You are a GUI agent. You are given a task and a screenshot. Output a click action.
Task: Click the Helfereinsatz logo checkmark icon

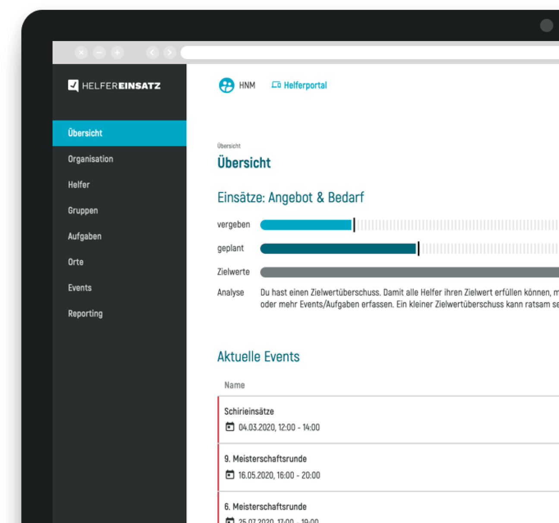(73, 85)
